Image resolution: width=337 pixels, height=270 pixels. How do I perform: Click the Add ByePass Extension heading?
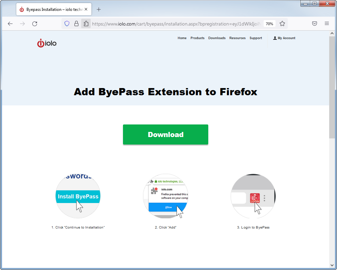coord(165,92)
